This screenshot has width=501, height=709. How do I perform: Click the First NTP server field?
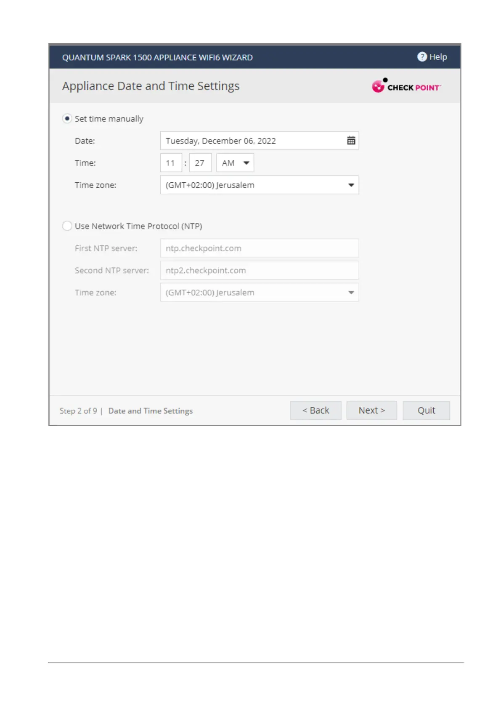point(260,248)
